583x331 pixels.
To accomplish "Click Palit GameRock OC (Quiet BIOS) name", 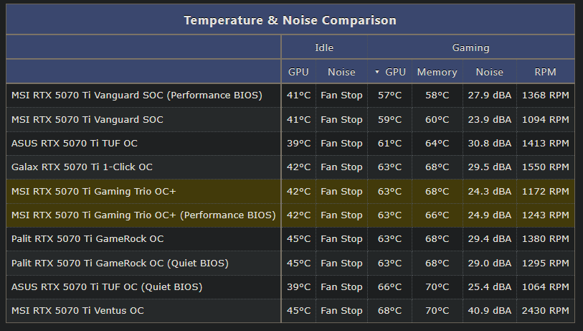I will click(120, 264).
